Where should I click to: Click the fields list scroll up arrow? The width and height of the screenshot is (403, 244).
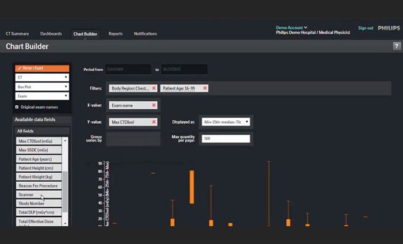click(65, 140)
